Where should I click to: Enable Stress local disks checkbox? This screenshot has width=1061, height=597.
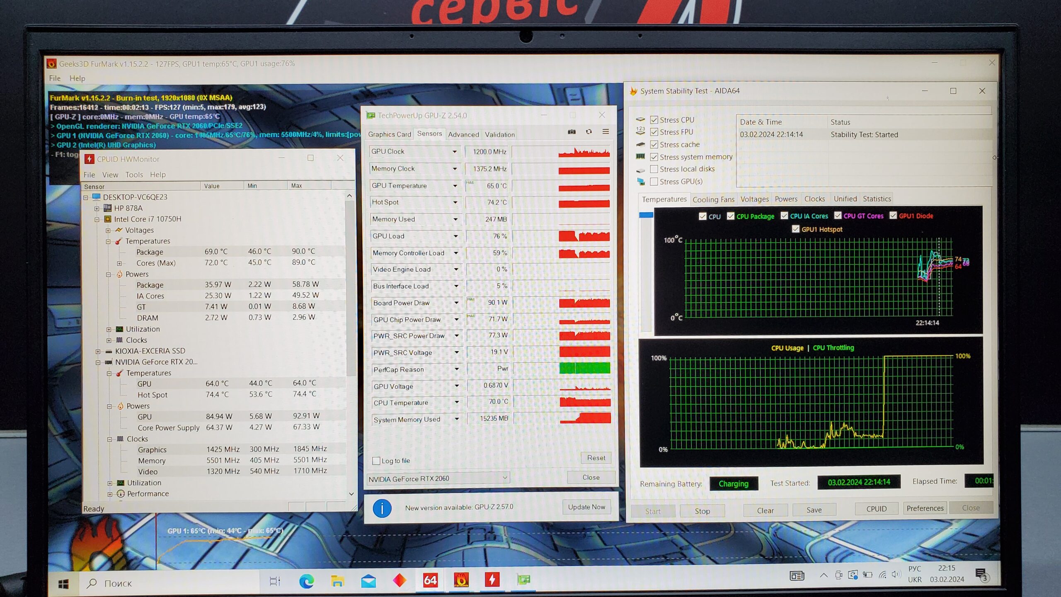pos(654,169)
